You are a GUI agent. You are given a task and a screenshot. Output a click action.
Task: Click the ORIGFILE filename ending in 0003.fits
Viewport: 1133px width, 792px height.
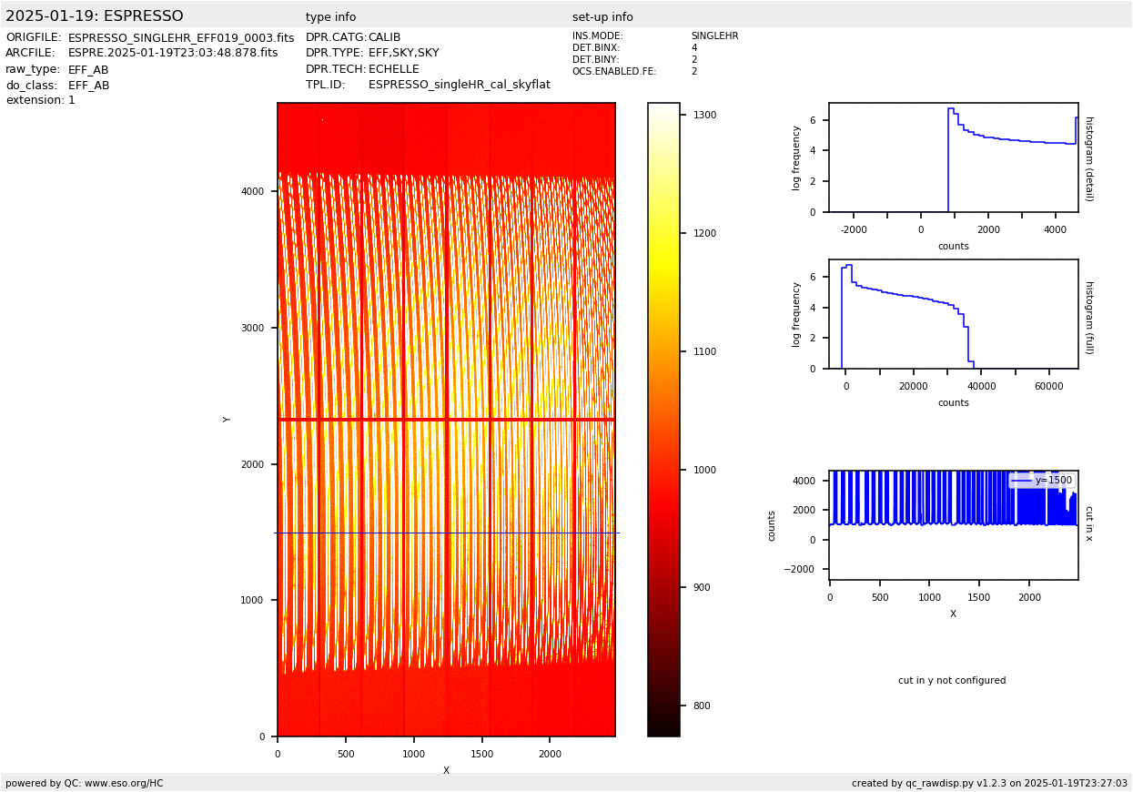[x=181, y=38]
